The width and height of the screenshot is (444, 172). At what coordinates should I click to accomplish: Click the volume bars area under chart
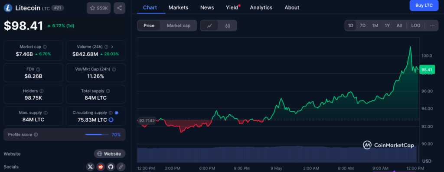pos(277,154)
